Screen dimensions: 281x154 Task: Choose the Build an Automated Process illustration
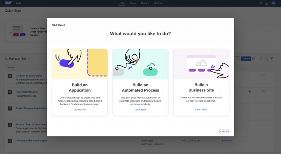coord(140,64)
